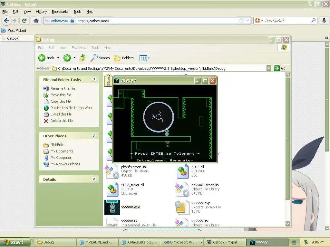
Task: Open Explorer Favorites menu
Action: click(x=79, y=48)
